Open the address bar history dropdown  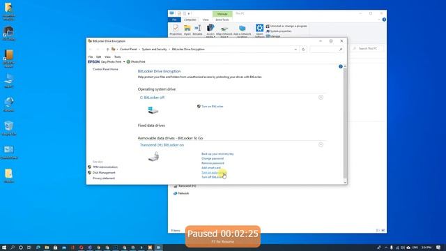pos(295,50)
